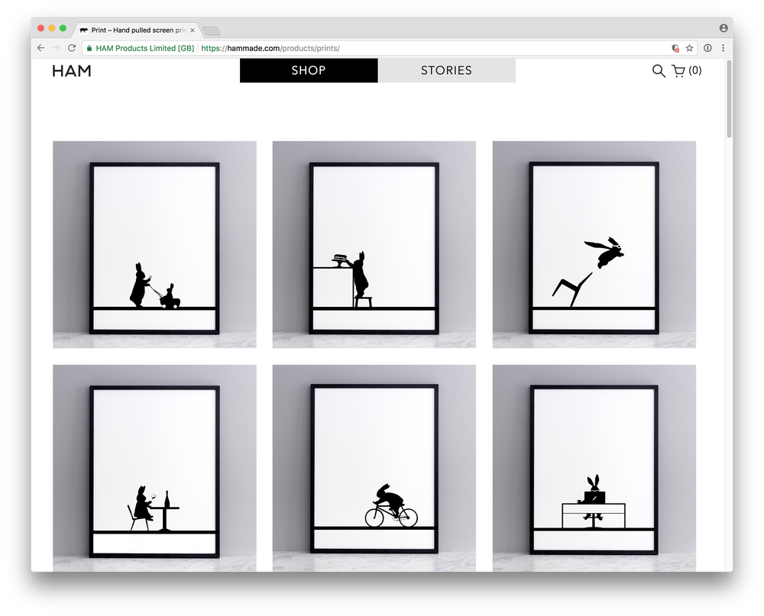The width and height of the screenshot is (764, 616).
Task: Open the rabbit reaching for cake print
Action: [374, 244]
